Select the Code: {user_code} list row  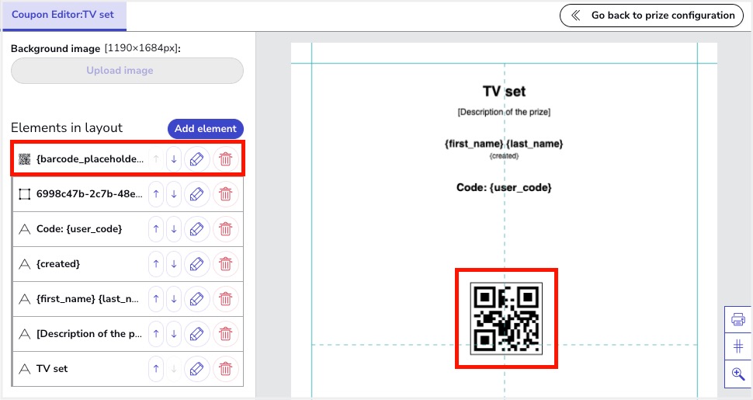click(x=128, y=229)
